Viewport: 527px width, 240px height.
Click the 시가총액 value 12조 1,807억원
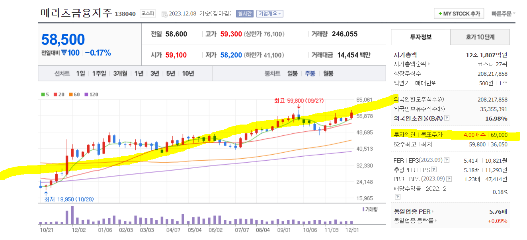(486, 55)
